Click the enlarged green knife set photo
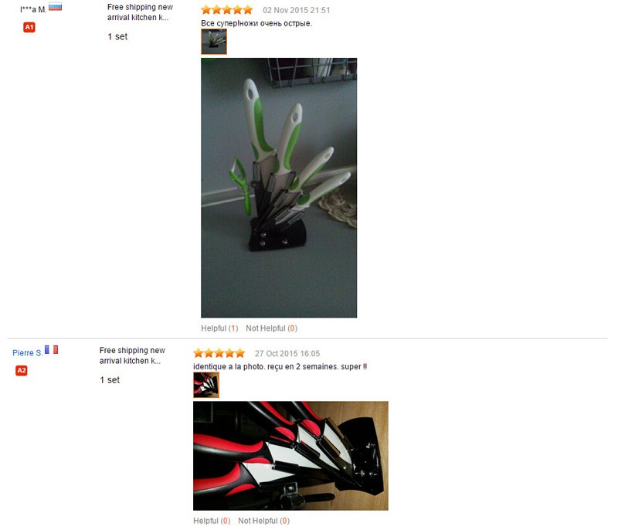618x530 pixels. click(279, 188)
